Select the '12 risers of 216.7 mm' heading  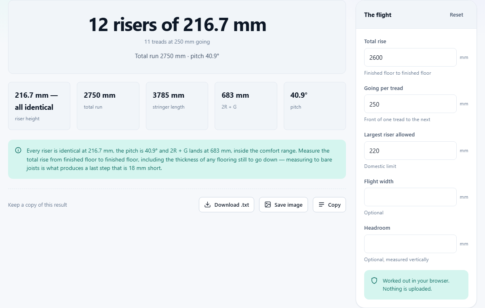coord(177,25)
